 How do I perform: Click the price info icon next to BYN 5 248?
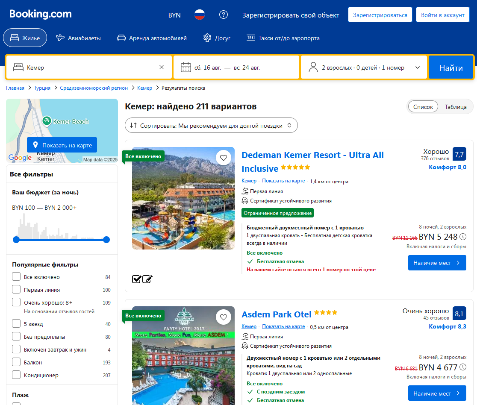(463, 237)
